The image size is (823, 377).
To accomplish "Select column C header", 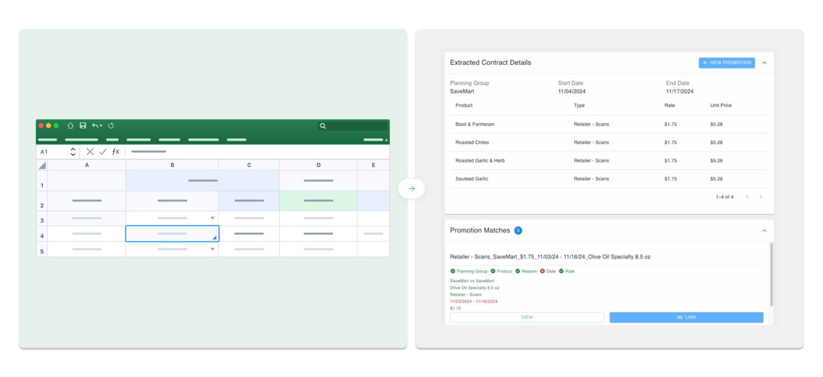I will tap(249, 165).
